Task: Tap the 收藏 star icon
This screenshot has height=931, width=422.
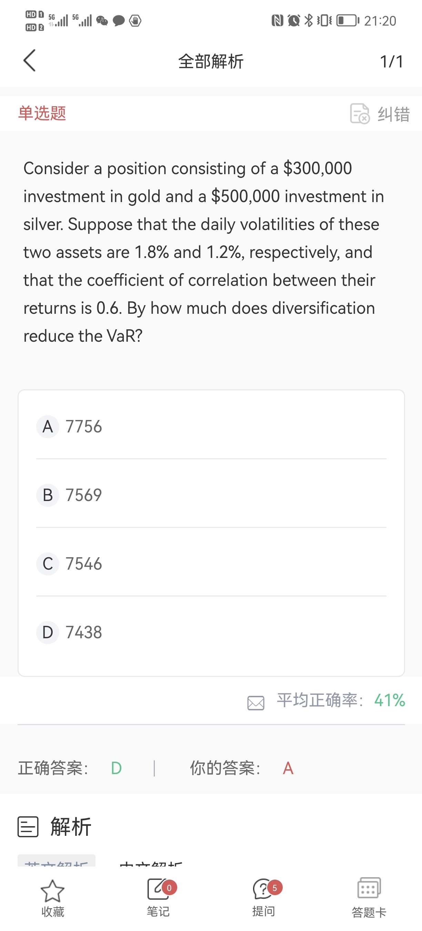Action: pos(52,891)
